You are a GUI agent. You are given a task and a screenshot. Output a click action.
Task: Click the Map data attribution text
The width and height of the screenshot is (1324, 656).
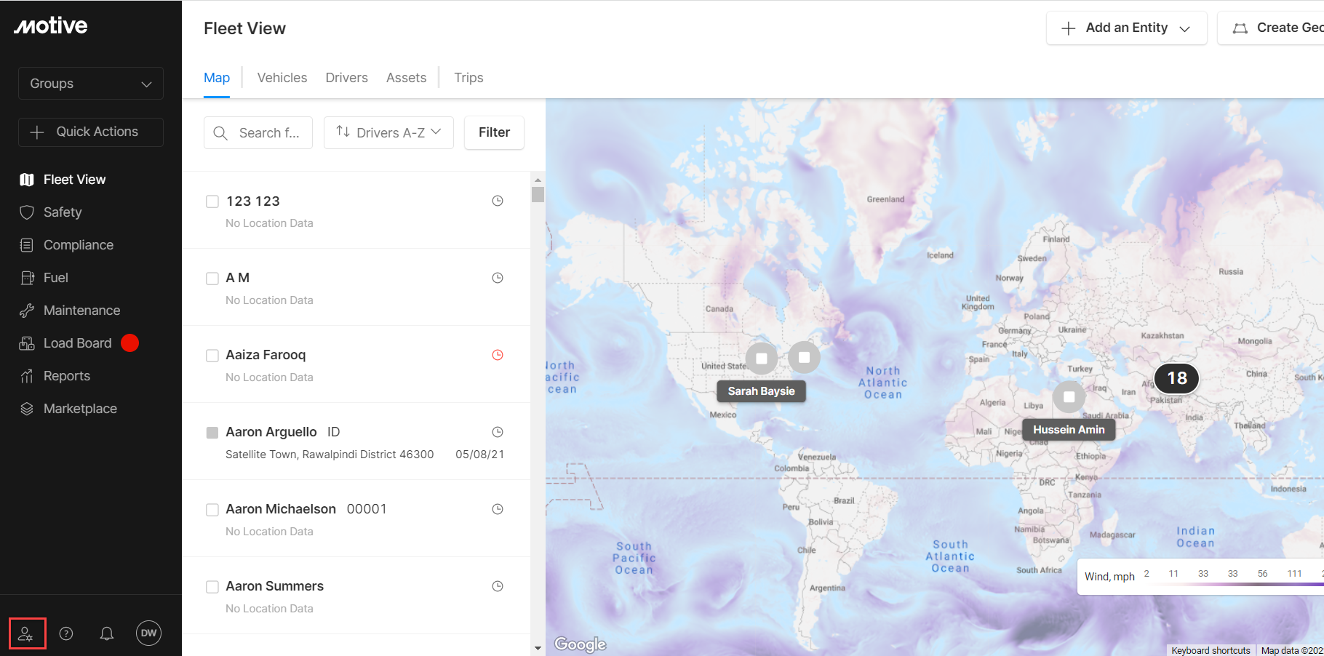1292,650
